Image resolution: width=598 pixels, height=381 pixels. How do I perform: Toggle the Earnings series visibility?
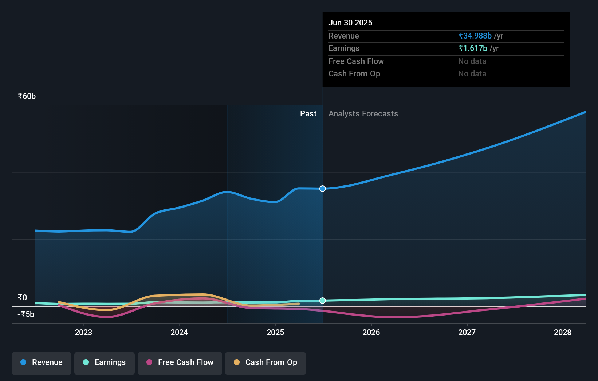[105, 362]
